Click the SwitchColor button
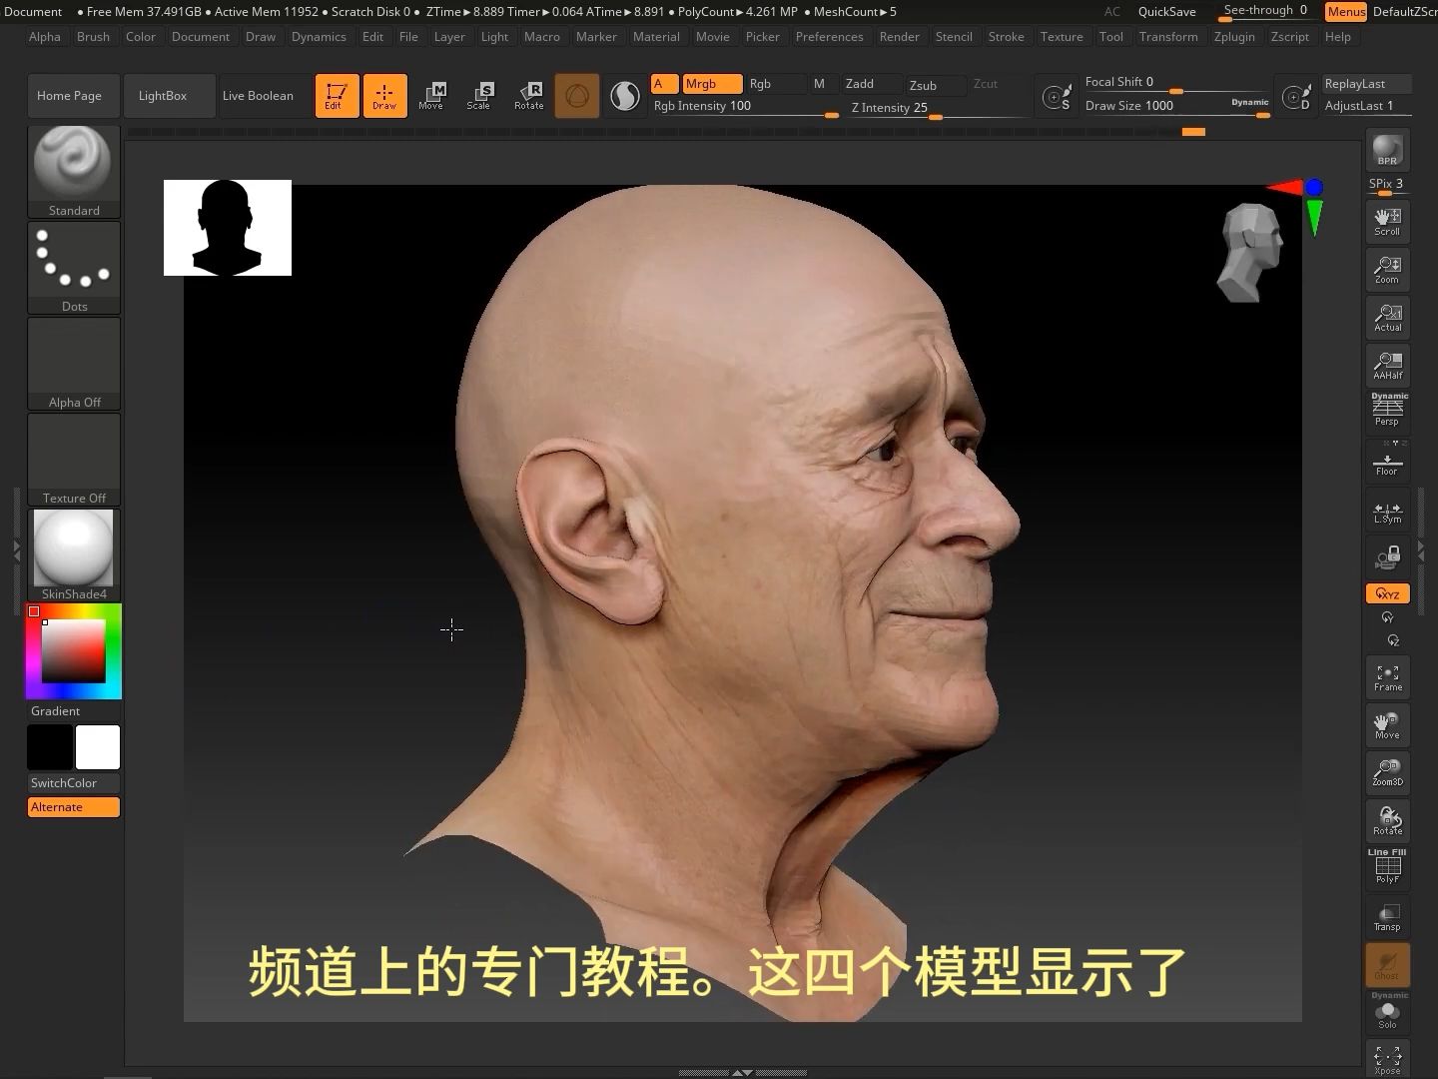The width and height of the screenshot is (1438, 1079). pos(74,783)
